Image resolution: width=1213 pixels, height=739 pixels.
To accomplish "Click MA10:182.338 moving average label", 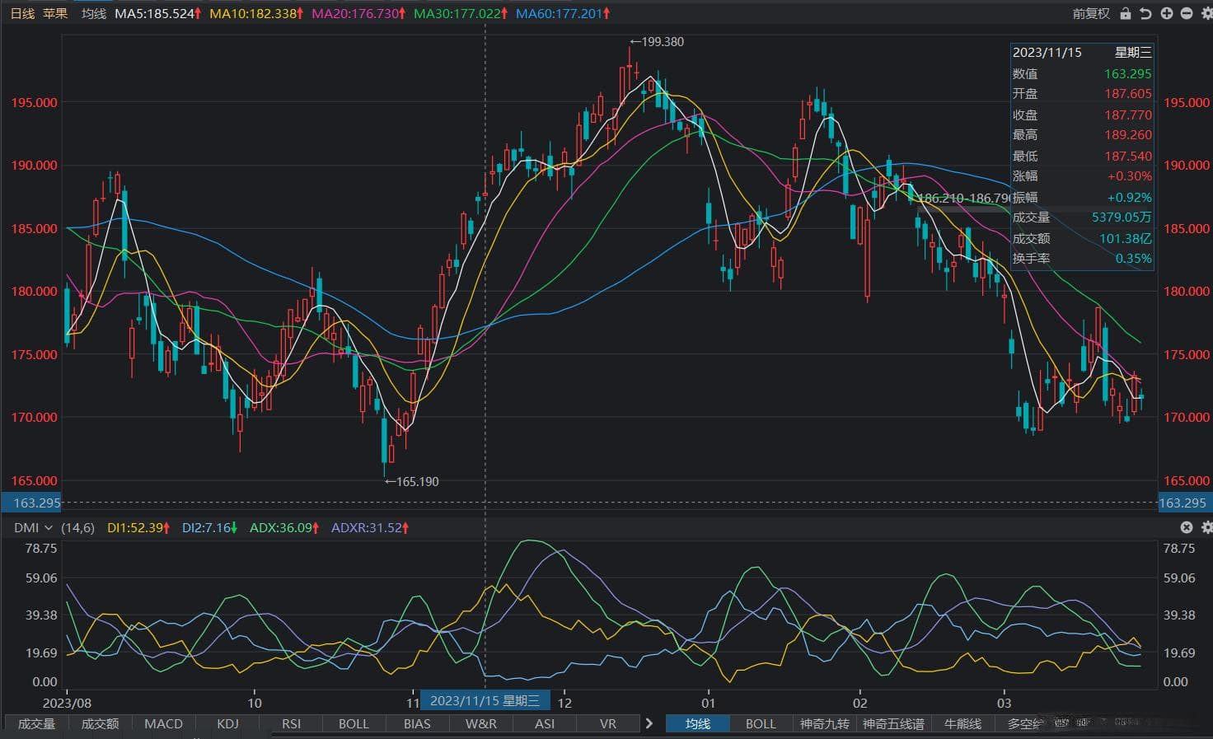I will click(x=256, y=14).
